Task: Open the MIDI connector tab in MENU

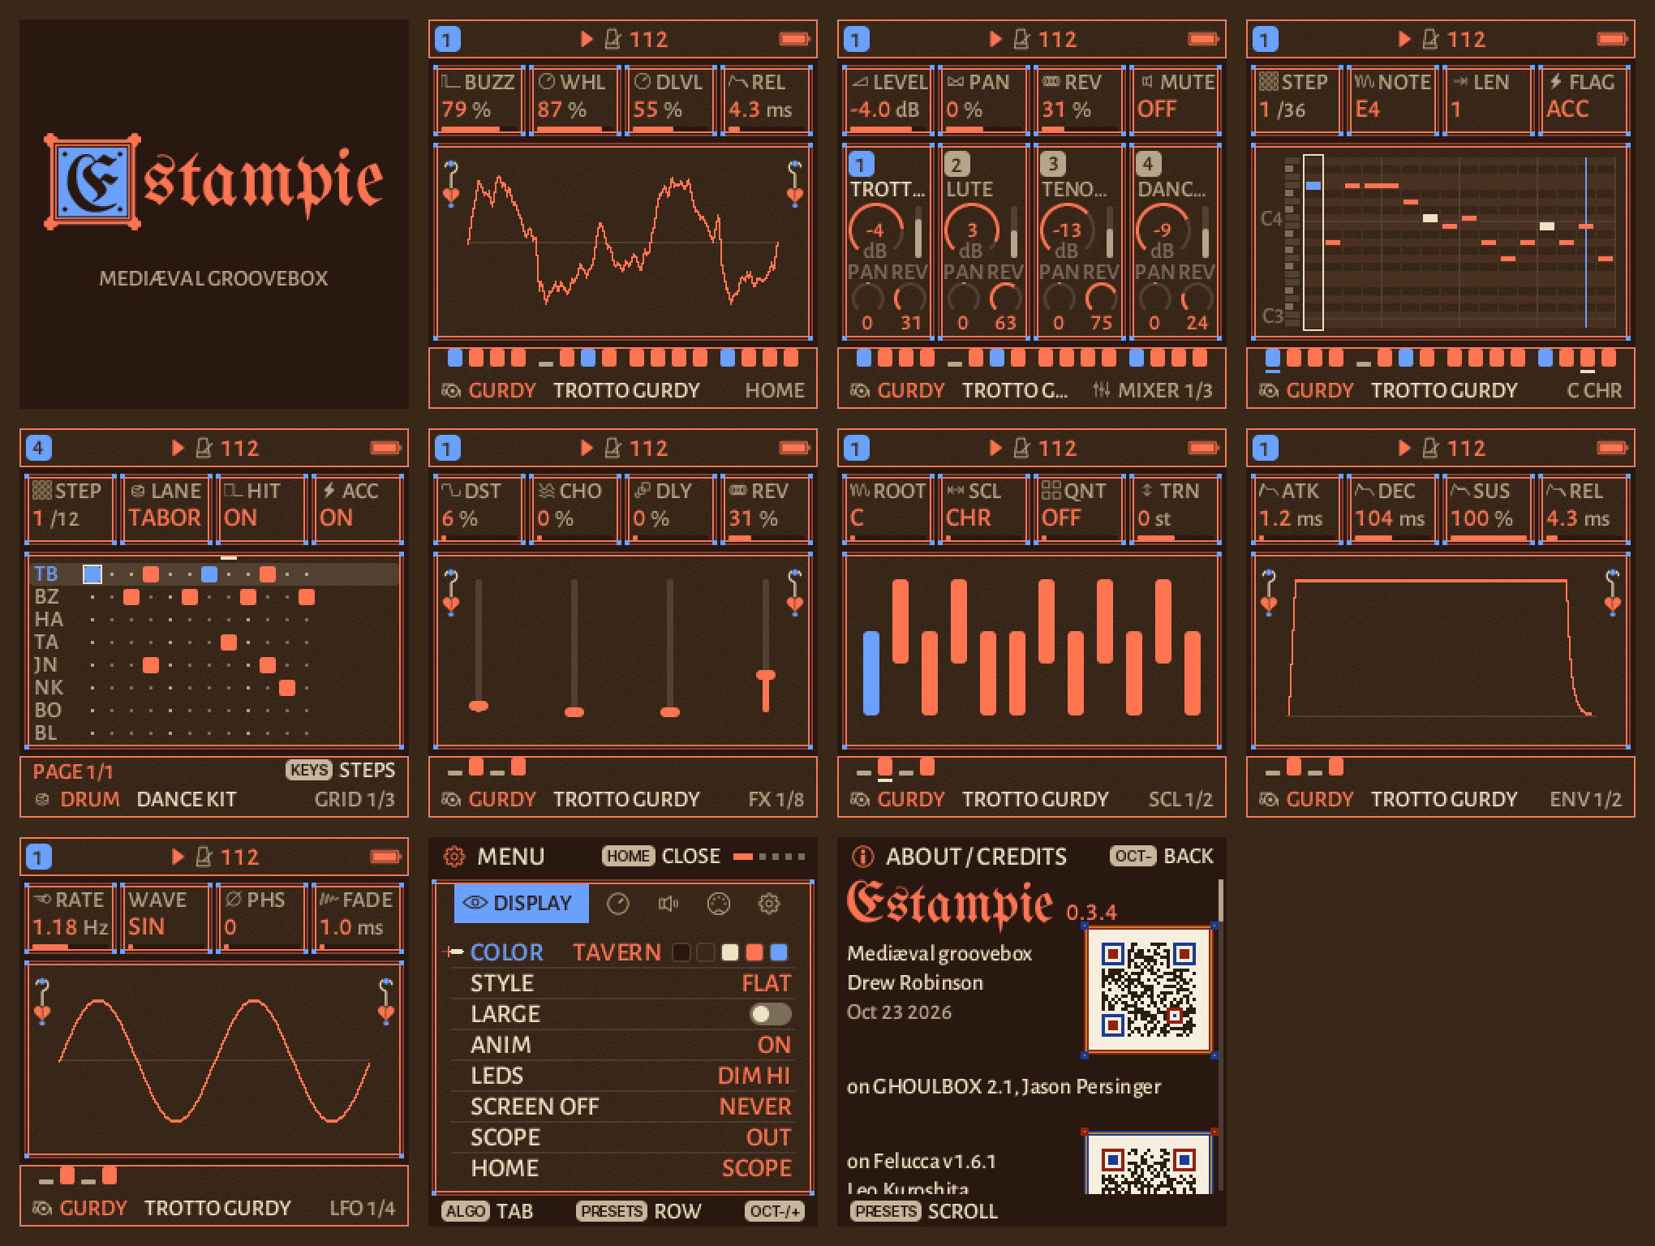Action: (719, 904)
